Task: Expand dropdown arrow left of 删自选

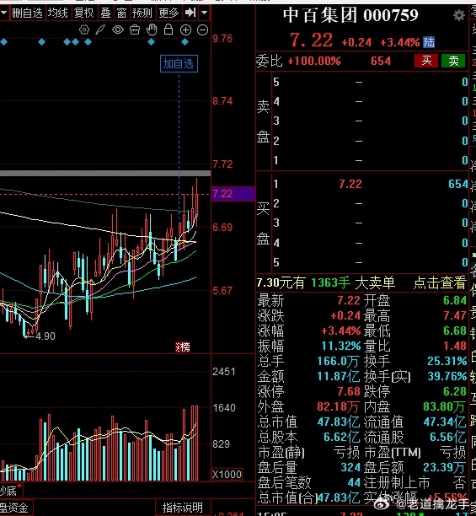Action: coord(4,13)
